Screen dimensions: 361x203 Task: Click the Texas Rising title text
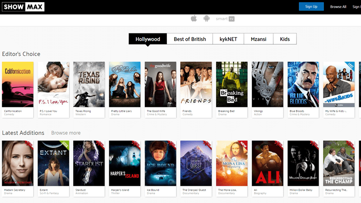pos(83,111)
